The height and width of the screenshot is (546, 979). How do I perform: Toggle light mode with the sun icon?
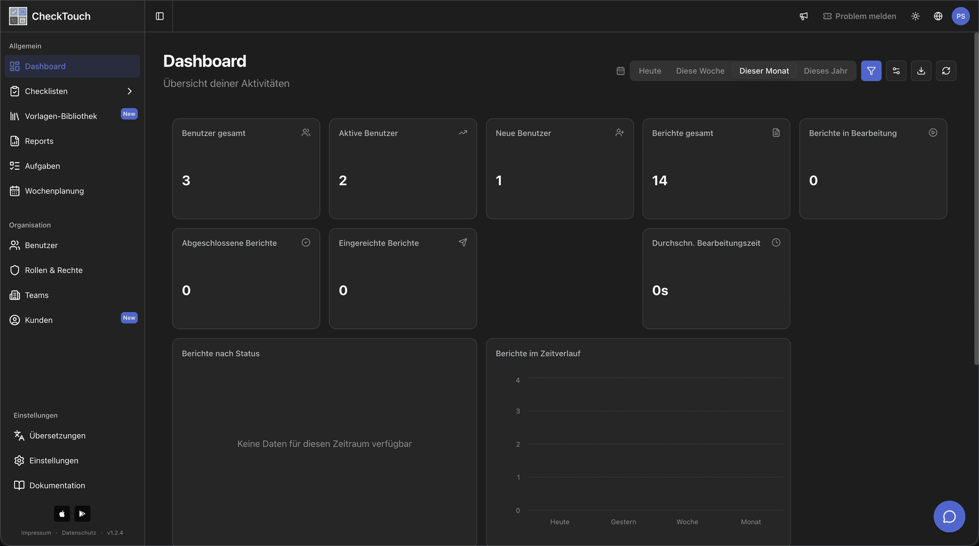(x=915, y=16)
